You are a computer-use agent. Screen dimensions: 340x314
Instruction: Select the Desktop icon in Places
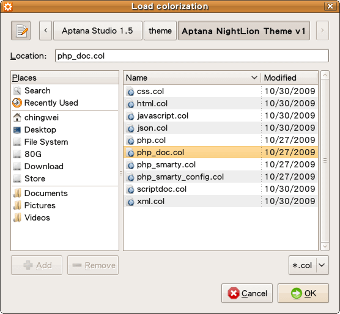[17, 130]
